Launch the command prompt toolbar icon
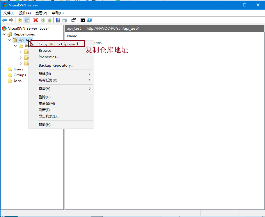This screenshot has width=265, height=217. (83, 20)
